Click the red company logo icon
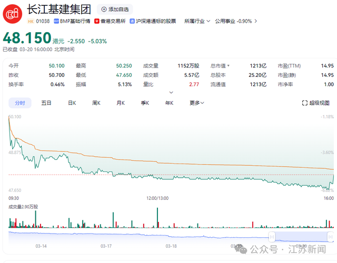 click(13, 14)
